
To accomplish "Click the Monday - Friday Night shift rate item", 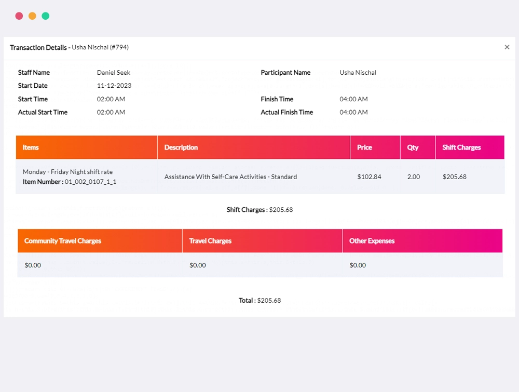I will [67, 172].
